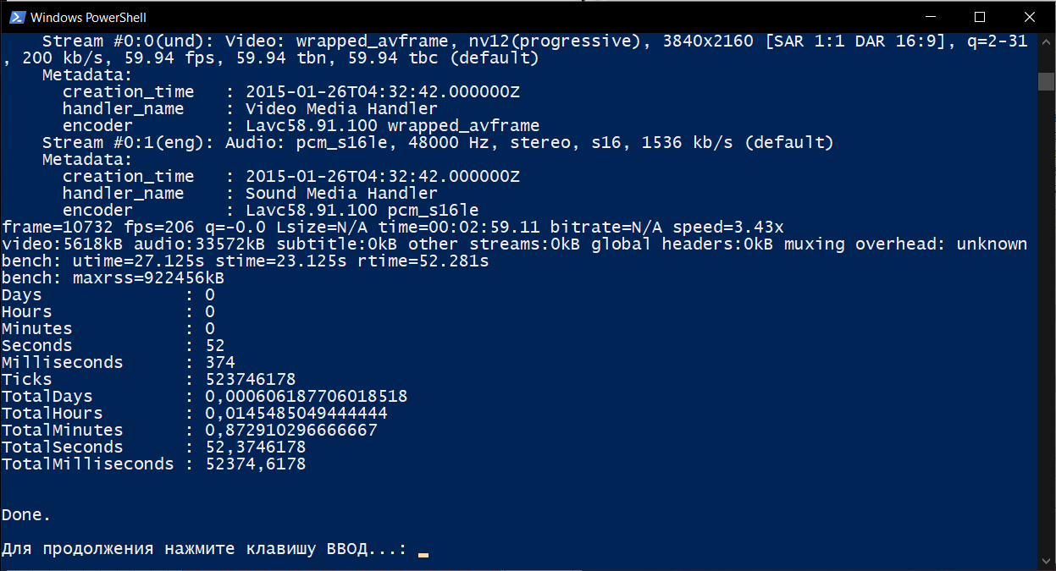Screen dimensions: 1056x571
Task: Click the "Stream #0:1(eng)" audio line
Action: pos(438,142)
